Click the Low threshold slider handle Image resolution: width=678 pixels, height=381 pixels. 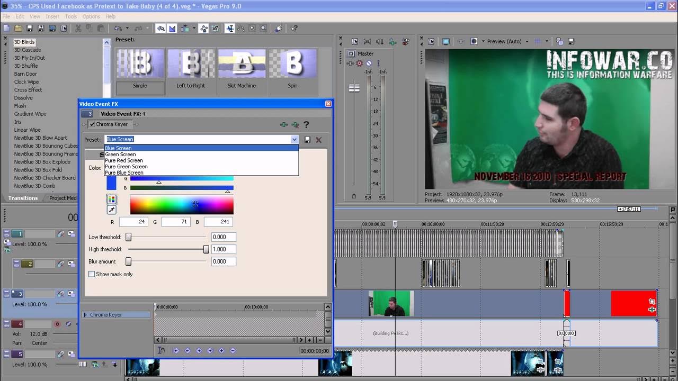(x=128, y=237)
